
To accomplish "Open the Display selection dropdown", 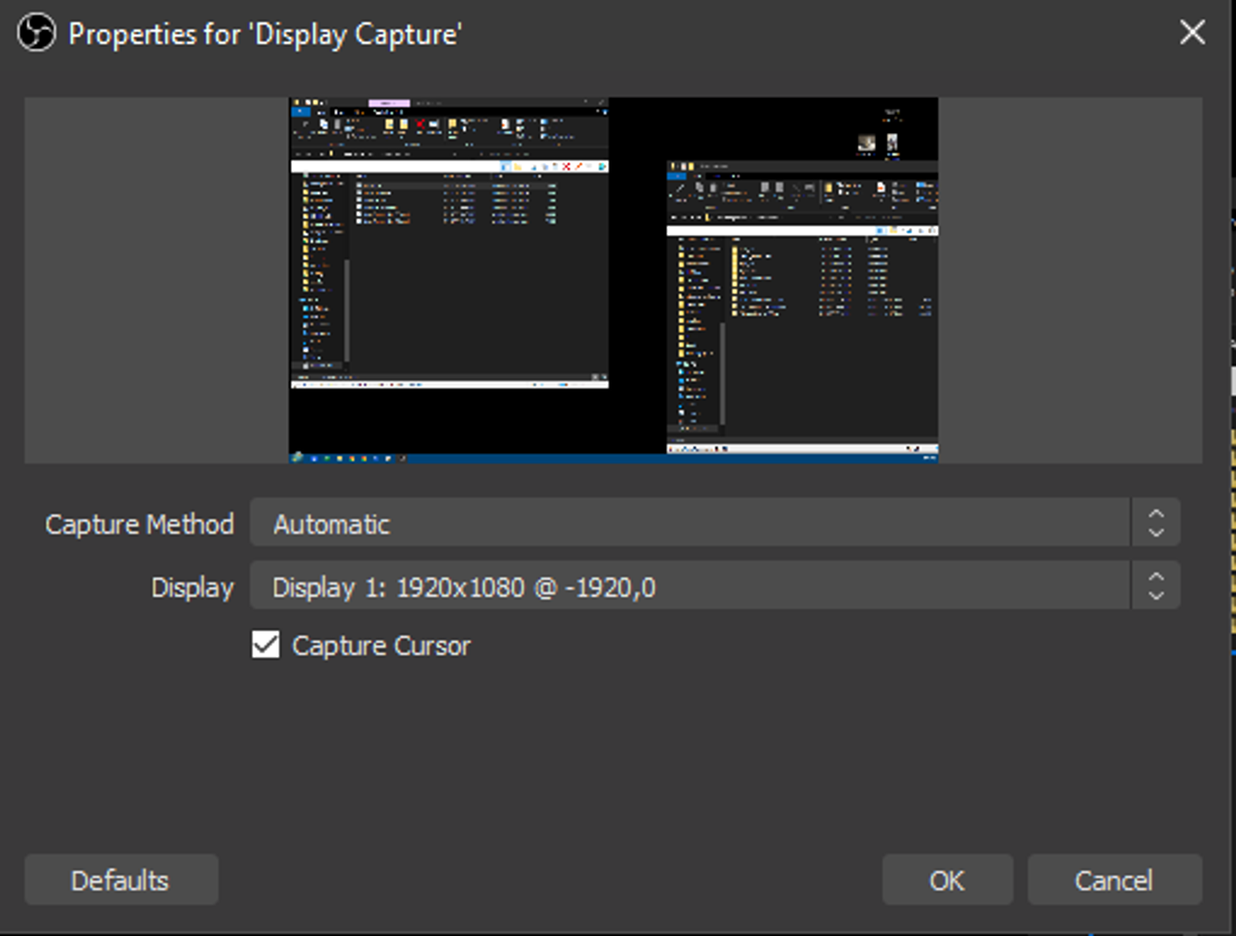I will (715, 586).
